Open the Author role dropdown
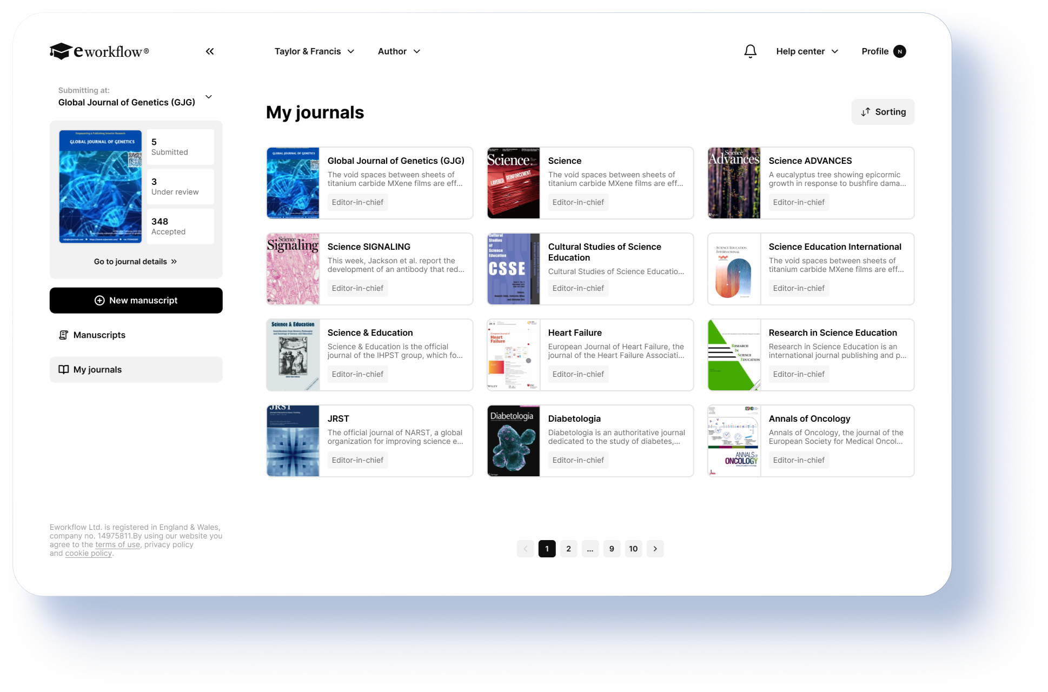This screenshot has height=692, width=1048. click(399, 51)
